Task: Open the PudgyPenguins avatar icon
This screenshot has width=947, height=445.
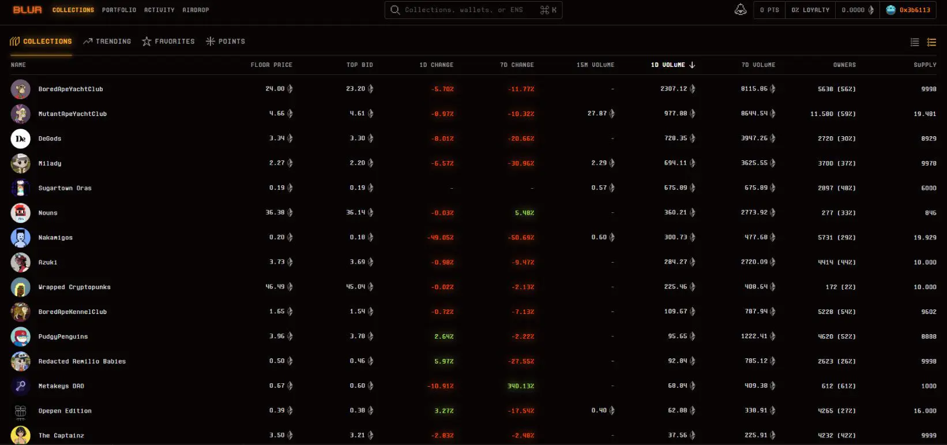Action: (x=21, y=336)
